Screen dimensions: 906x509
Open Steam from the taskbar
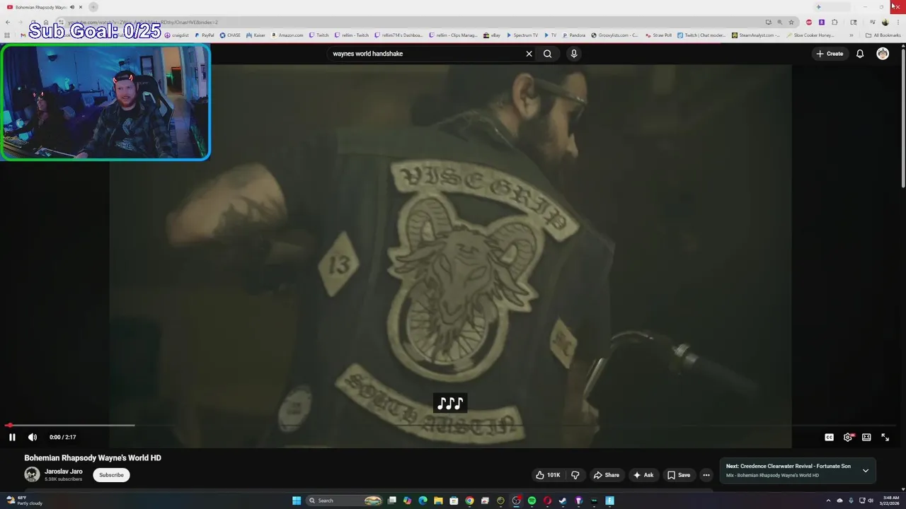coord(563,501)
